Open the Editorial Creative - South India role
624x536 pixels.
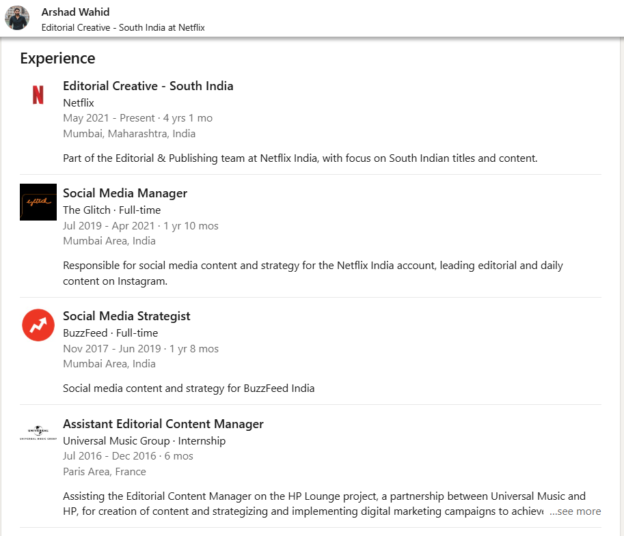(148, 86)
